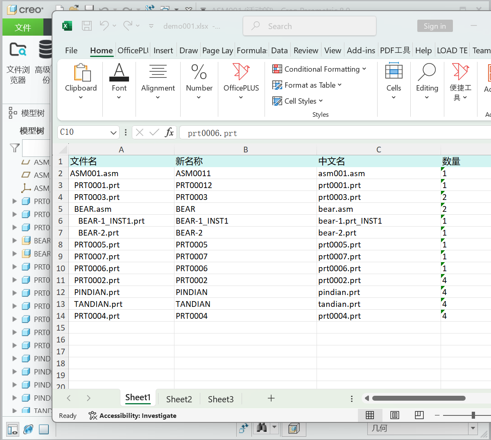491x440 pixels.
Task: Click the Search box in title bar
Action: pyautogui.click(x=310, y=26)
